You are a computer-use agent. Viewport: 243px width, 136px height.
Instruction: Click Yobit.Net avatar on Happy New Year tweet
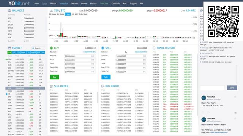[204, 98]
